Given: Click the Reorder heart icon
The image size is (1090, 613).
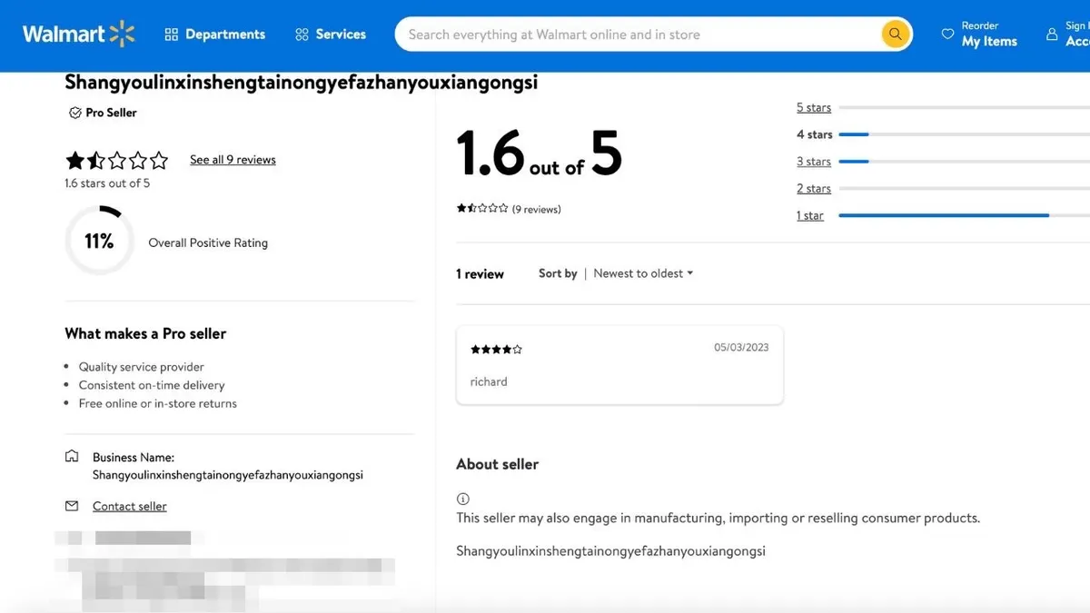Looking at the screenshot, I should (947, 35).
